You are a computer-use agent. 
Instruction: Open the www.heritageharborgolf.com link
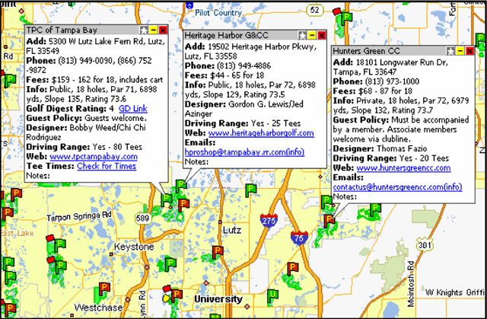point(261,133)
